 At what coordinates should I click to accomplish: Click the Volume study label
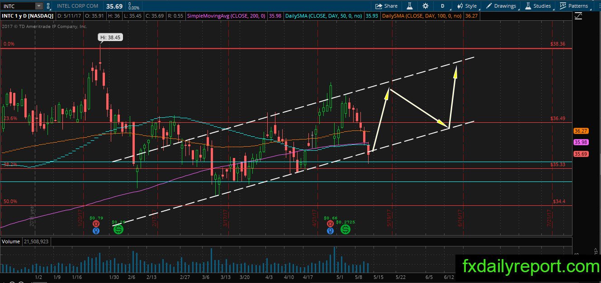pos(11,241)
